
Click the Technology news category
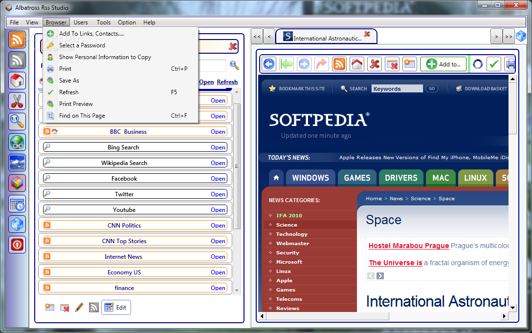pos(291,234)
